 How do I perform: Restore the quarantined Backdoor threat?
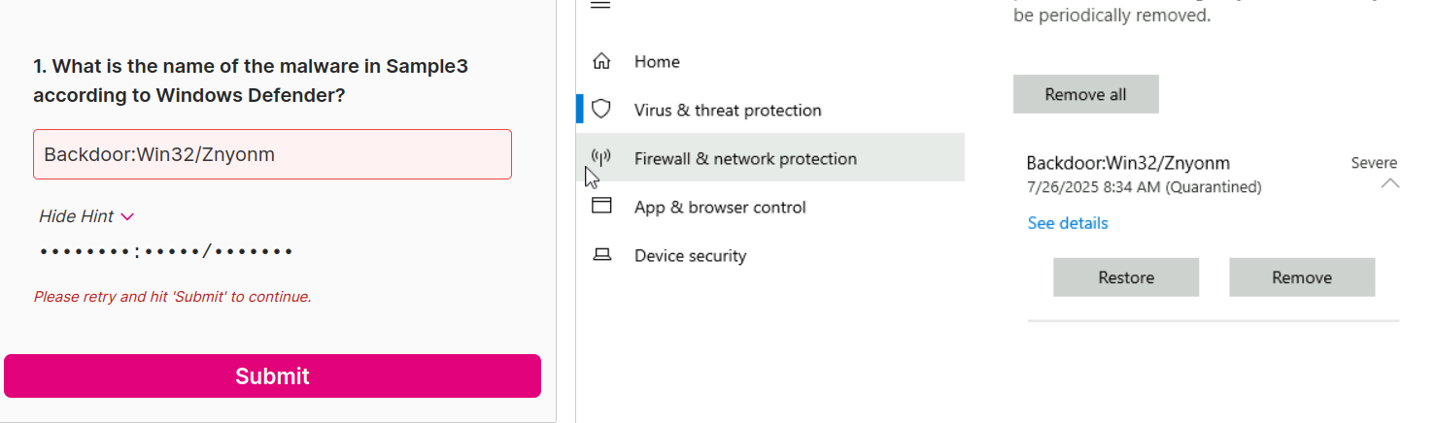click(x=1126, y=277)
